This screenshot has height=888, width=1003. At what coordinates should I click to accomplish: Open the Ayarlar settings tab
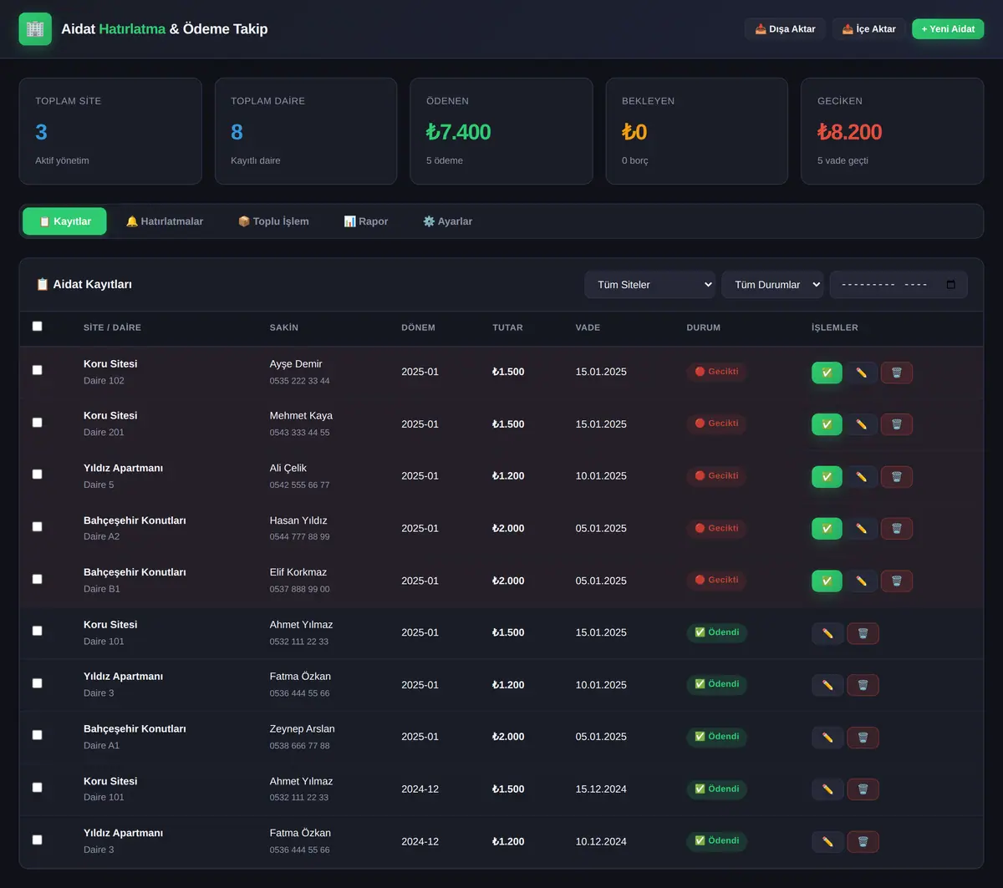(x=447, y=221)
